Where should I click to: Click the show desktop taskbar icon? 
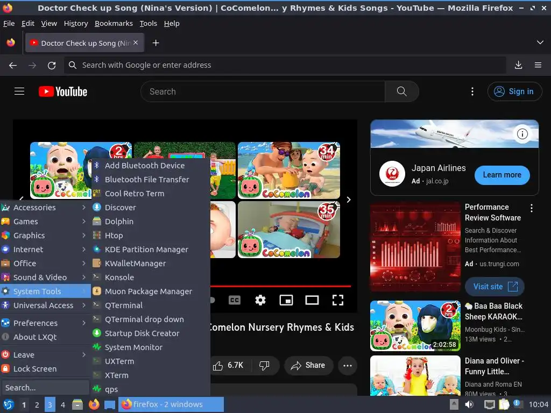[110, 404]
